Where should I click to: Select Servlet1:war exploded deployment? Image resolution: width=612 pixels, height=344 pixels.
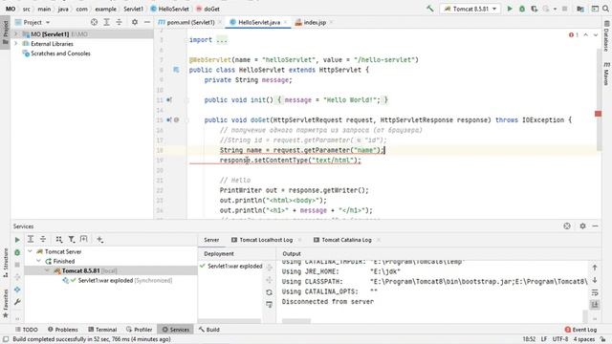pyautogui.click(x=231, y=266)
